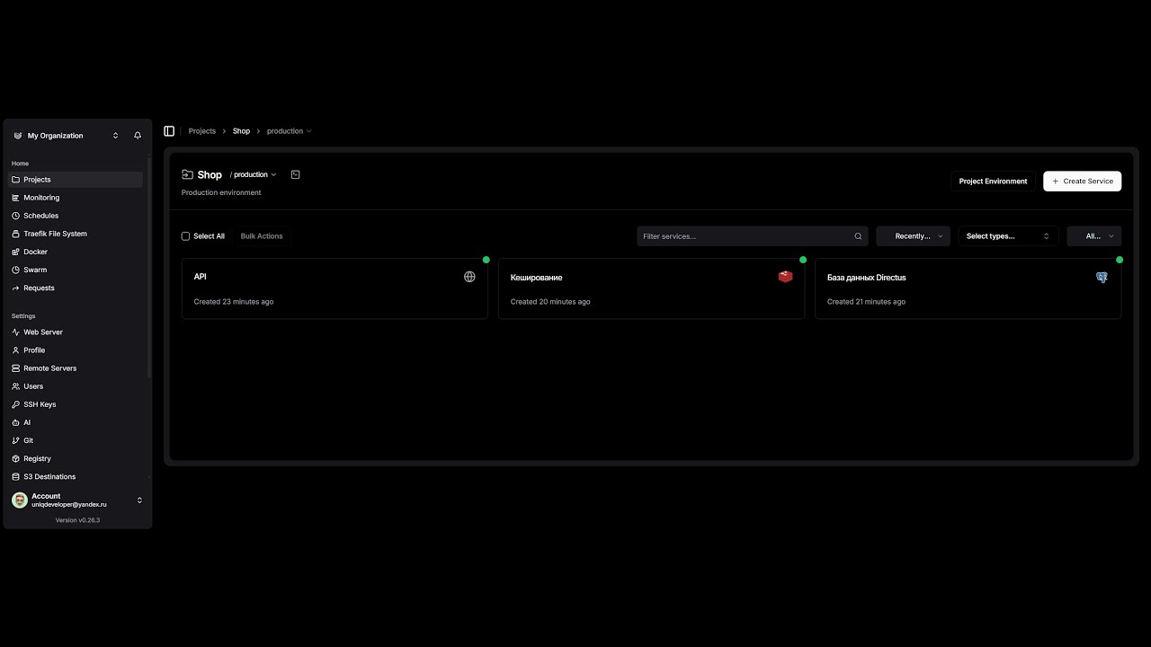Click Project Environment button
The image size is (1151, 647).
993,181
